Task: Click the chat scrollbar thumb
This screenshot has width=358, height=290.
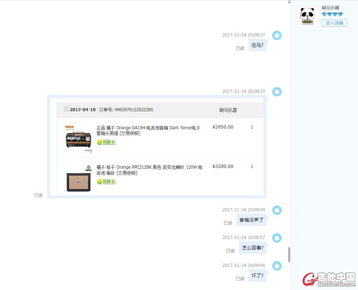Action: point(289,255)
